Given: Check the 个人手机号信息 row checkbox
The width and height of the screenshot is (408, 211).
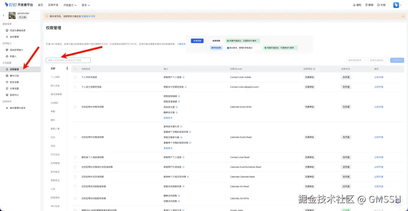Looking at the screenshot, I should pyautogui.click(x=75, y=78).
